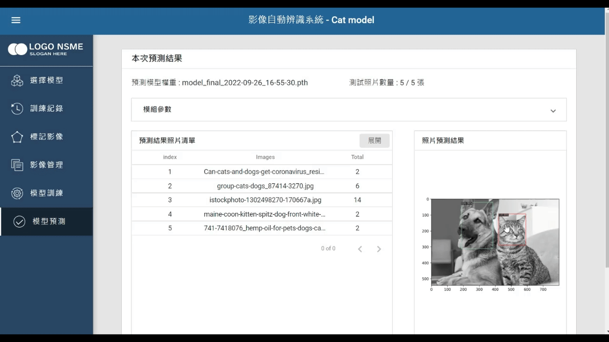Click the 照片預測結果 panel heading
This screenshot has height=342, width=609.
tap(443, 141)
